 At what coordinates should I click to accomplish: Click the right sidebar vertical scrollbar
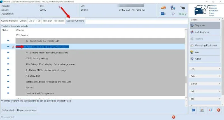click(x=223, y=57)
